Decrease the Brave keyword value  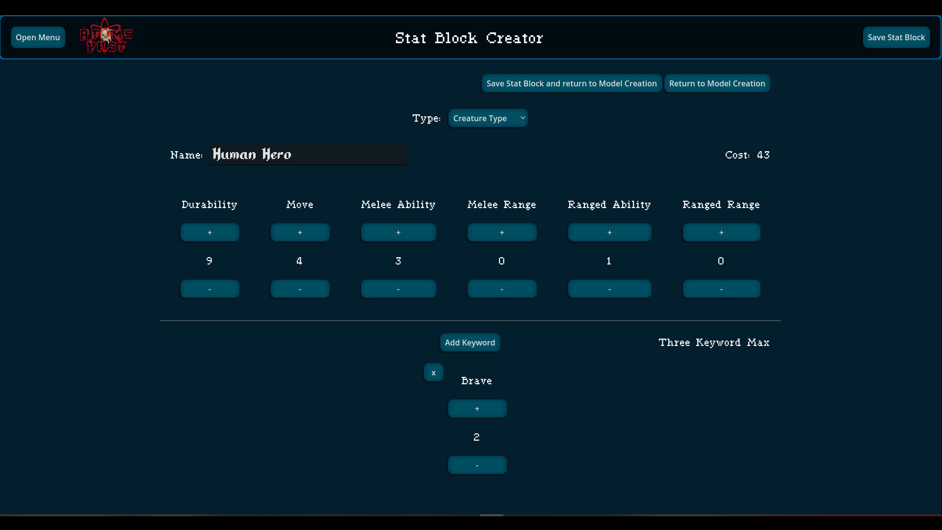477,465
